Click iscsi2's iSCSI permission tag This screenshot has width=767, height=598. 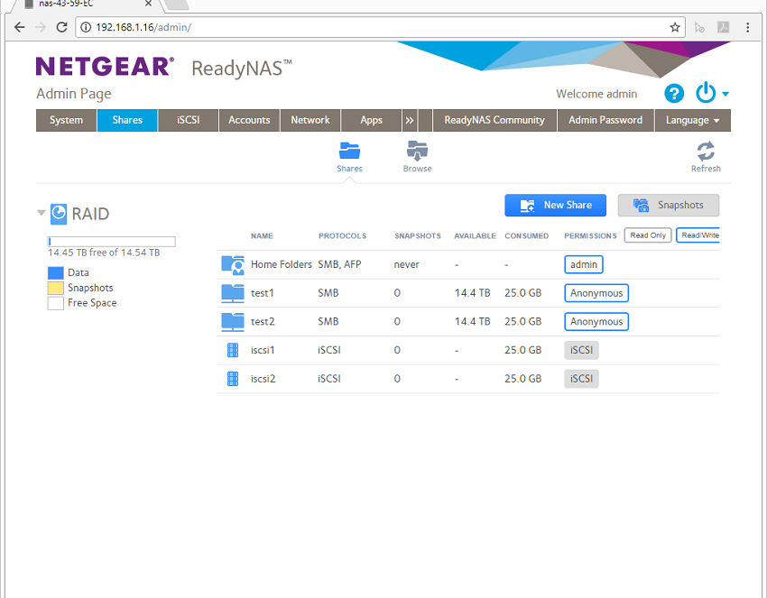pyautogui.click(x=582, y=379)
